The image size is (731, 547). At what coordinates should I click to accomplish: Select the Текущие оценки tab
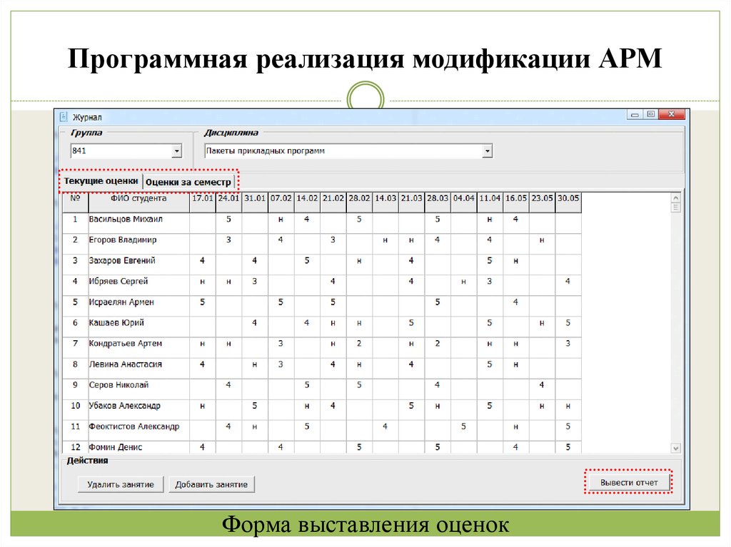100,182
